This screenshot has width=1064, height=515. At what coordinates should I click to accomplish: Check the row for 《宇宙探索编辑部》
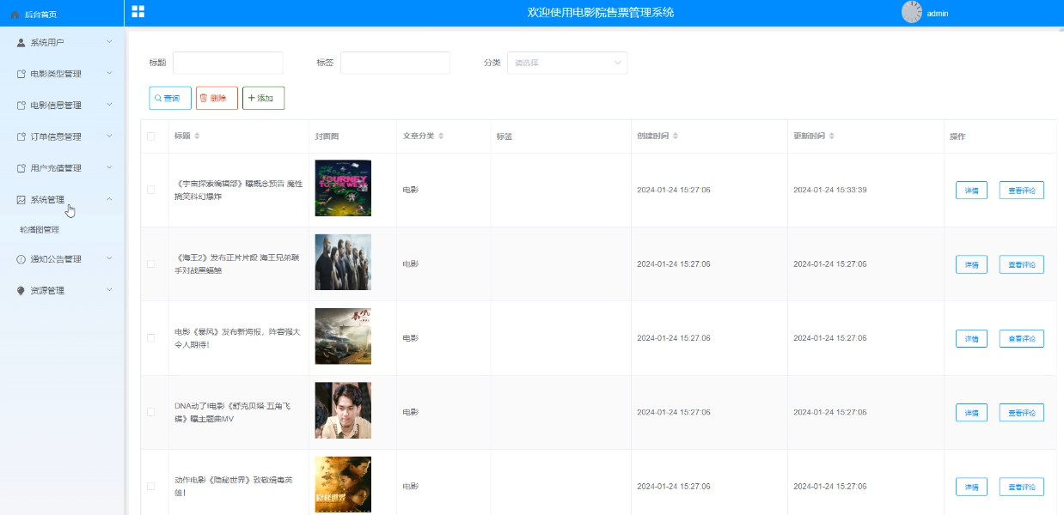click(x=151, y=190)
